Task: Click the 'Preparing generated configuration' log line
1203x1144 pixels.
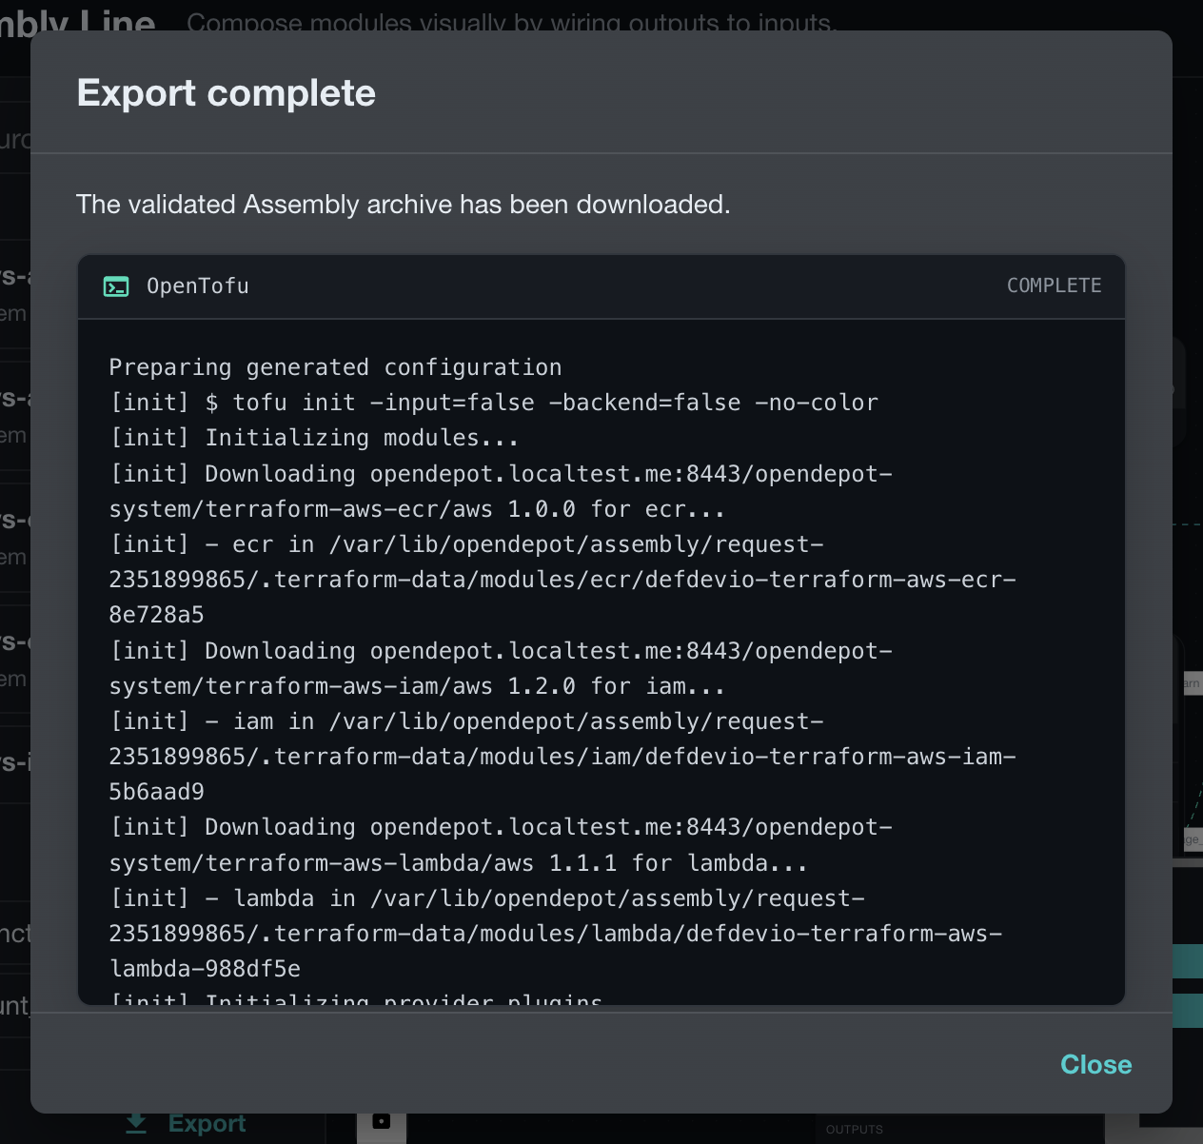Action: 335,367
